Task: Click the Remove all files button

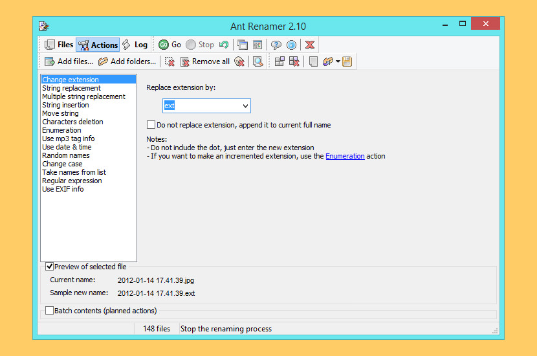Action: [x=204, y=61]
